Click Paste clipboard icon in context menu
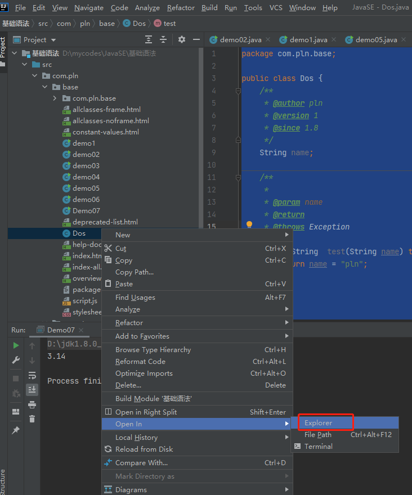 tap(108, 283)
